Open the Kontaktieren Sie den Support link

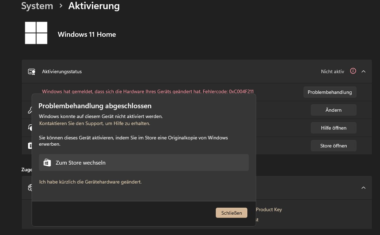pos(94,123)
